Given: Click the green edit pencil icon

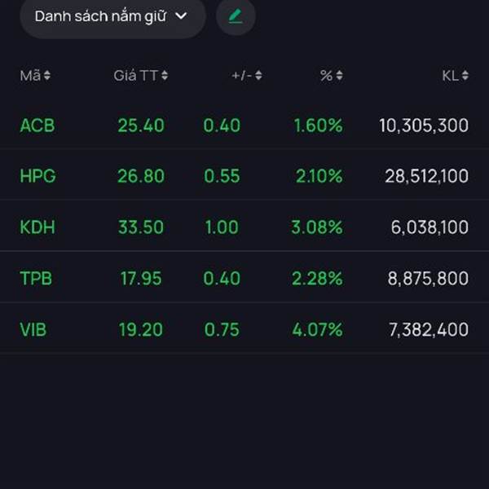Looking at the screenshot, I should point(236,16).
